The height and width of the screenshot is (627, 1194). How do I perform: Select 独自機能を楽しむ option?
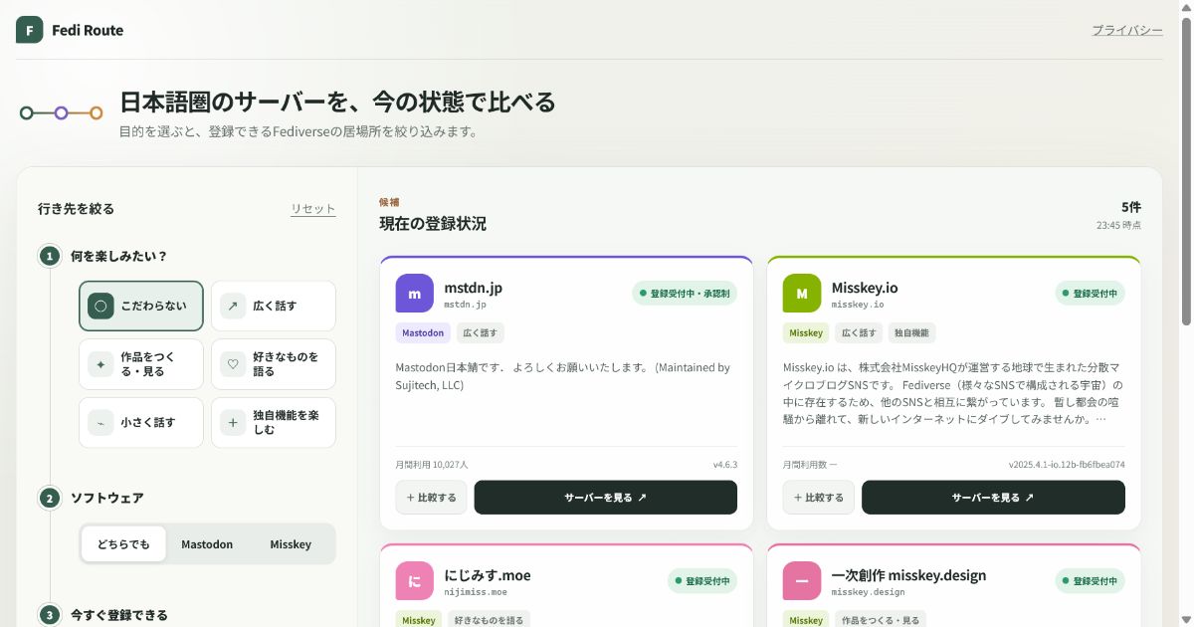click(x=274, y=423)
